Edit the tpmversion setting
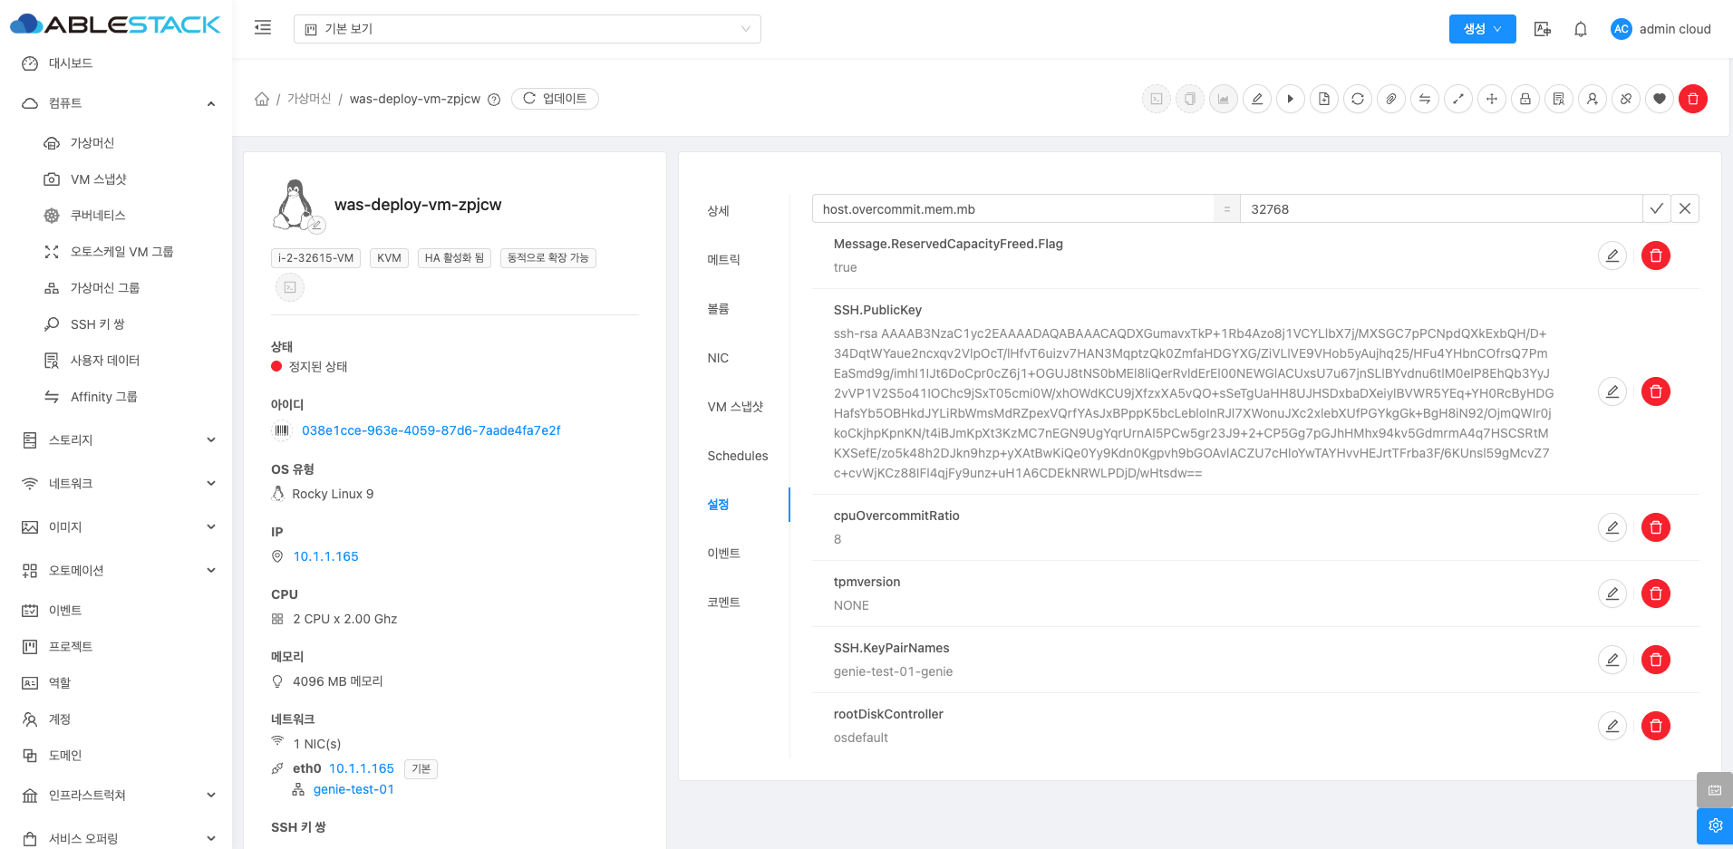This screenshot has height=849, width=1733. [x=1612, y=593]
